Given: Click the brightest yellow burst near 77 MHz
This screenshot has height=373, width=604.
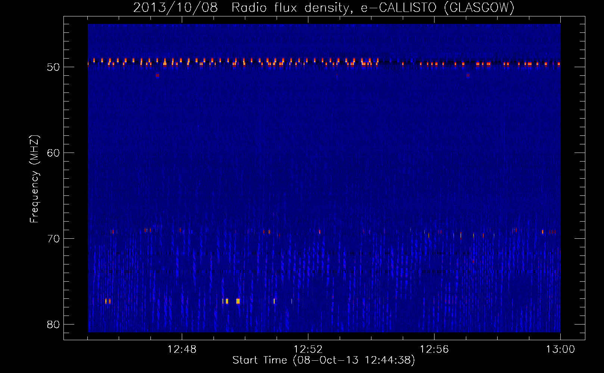Looking at the screenshot, I should coord(238,301).
